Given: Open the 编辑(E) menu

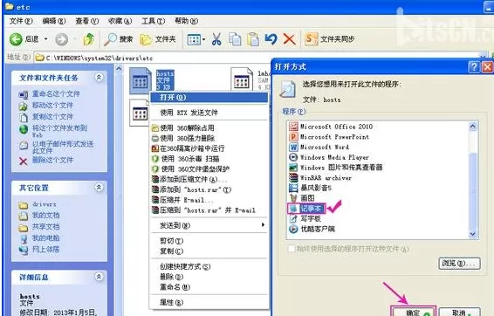Looking at the screenshot, I should pyautogui.click(x=54, y=21).
